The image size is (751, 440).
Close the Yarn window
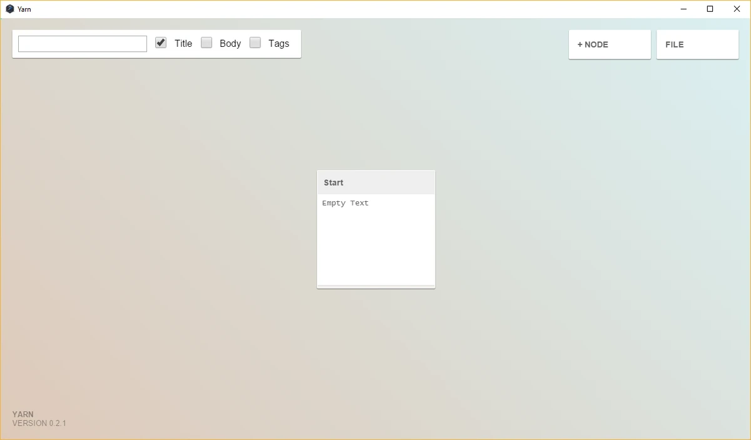(737, 9)
